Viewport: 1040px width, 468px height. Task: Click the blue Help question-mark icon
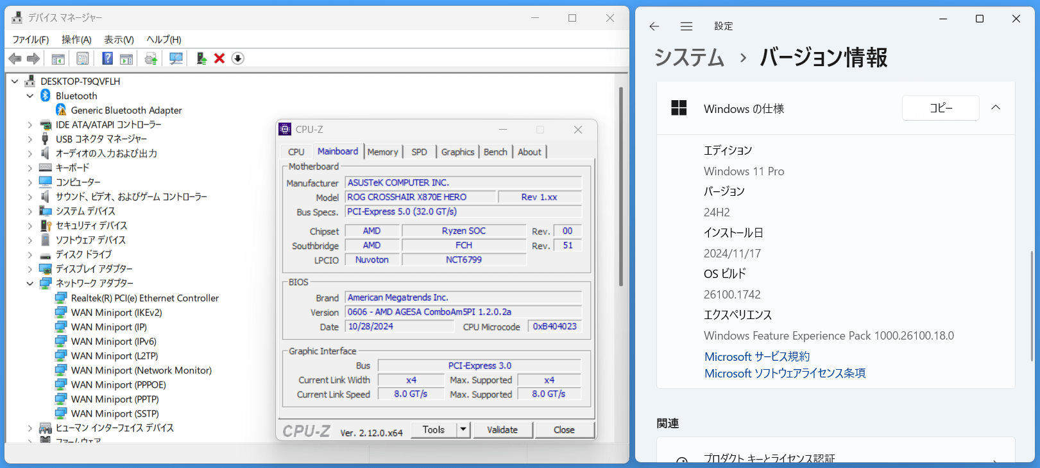(x=107, y=58)
